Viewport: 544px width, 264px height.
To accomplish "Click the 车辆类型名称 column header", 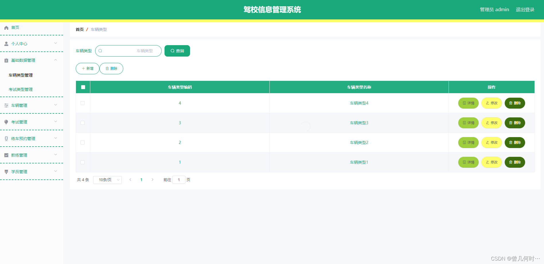I will [x=359, y=87].
